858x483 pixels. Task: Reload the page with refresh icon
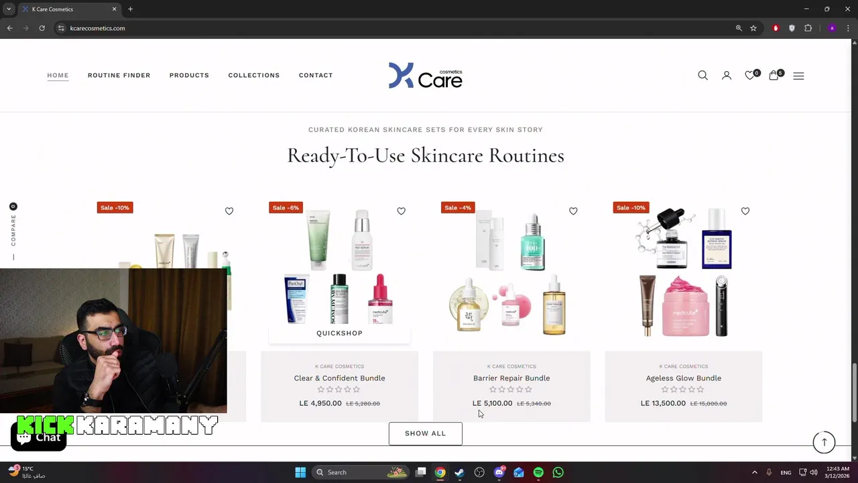coord(42,28)
